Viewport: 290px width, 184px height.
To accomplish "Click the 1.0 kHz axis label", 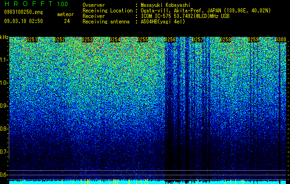I will (4, 83).
